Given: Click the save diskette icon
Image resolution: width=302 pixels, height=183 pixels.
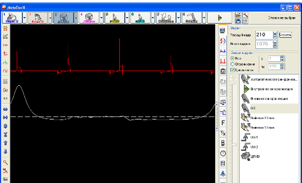Looking at the screenshot, I should click(238, 21).
